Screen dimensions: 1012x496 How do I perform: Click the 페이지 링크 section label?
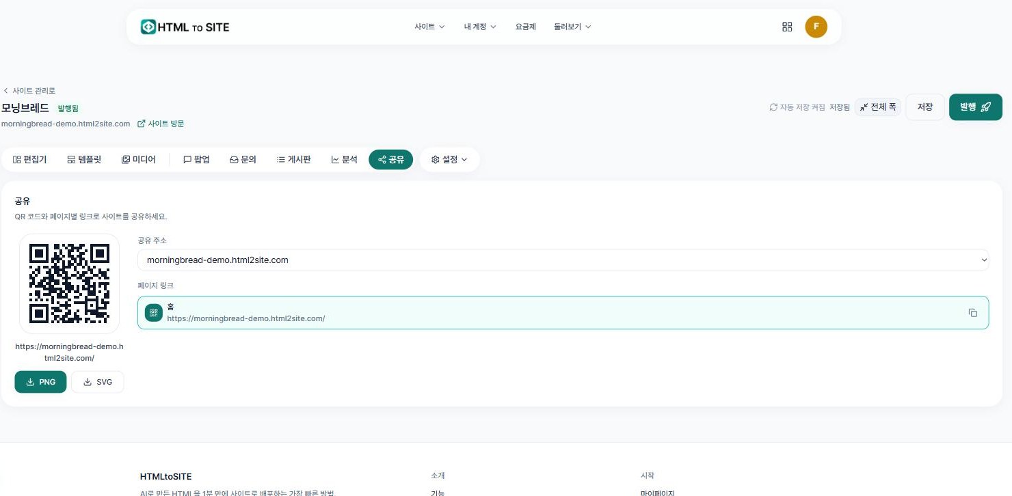click(155, 285)
